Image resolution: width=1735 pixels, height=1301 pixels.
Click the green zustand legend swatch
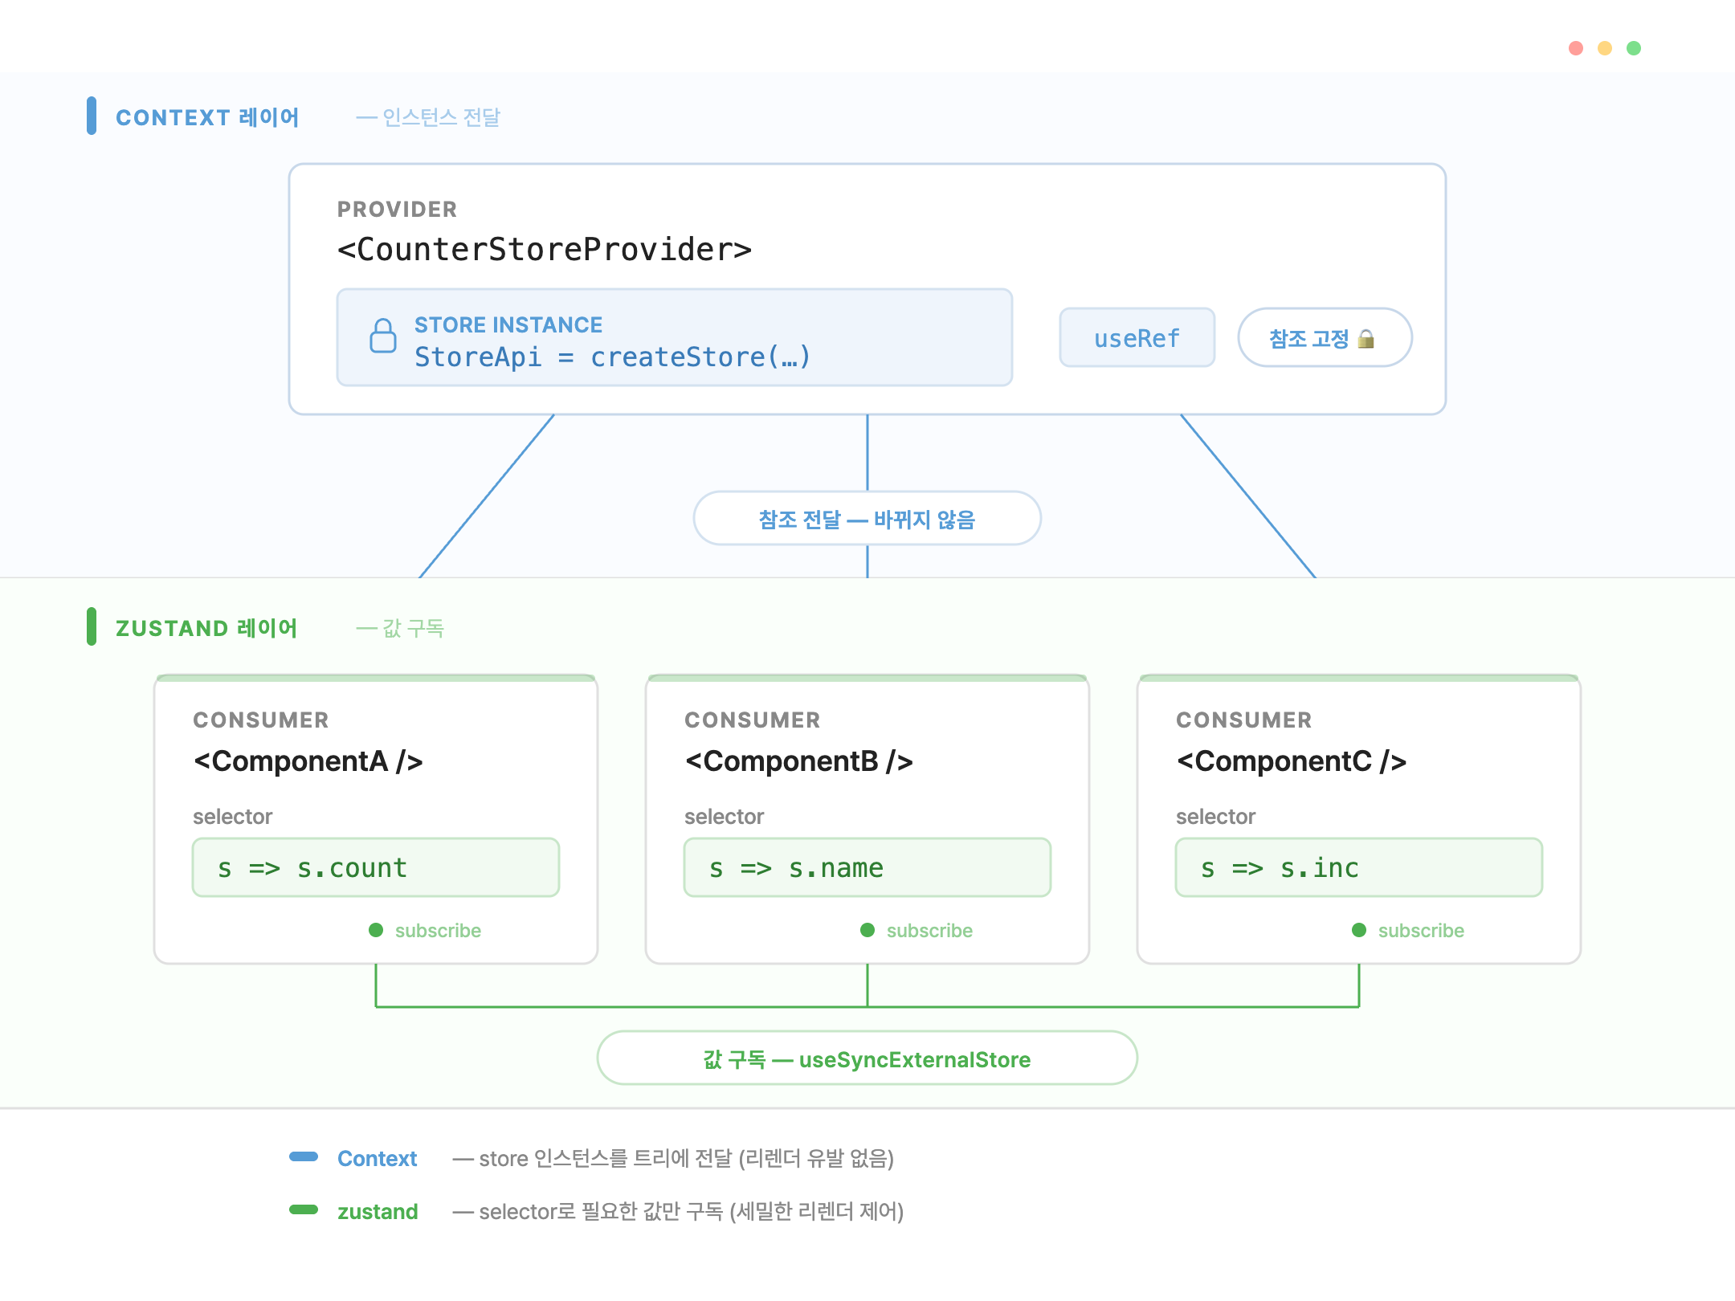pos(304,1210)
